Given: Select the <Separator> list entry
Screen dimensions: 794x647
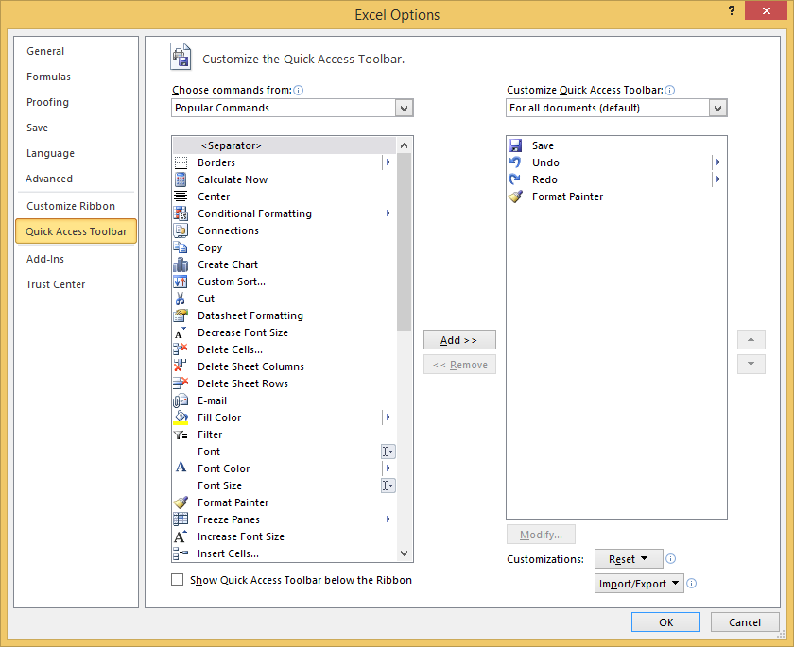Looking at the screenshot, I should click(x=285, y=145).
